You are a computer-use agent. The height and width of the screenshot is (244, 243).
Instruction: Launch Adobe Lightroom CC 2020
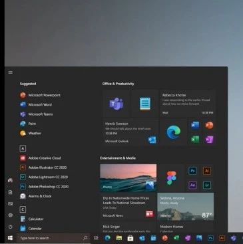44,177
